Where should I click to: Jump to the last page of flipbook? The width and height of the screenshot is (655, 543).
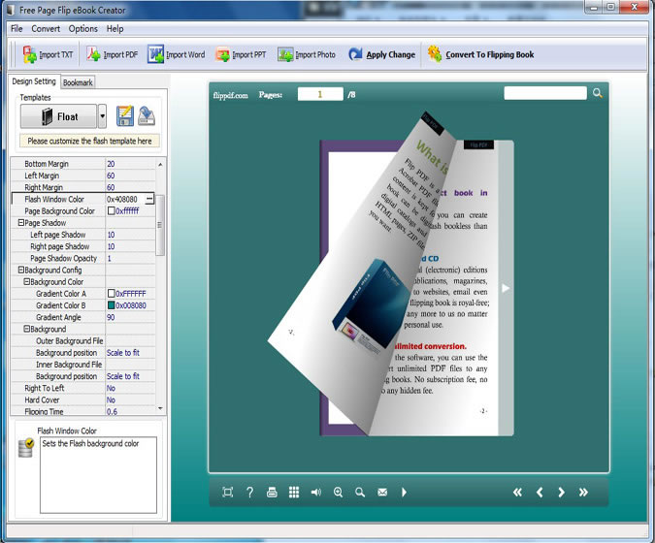coord(583,493)
